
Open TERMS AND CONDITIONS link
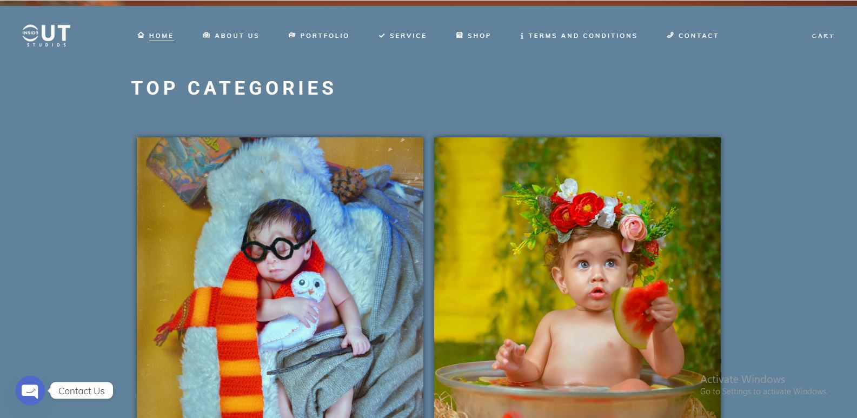click(583, 36)
